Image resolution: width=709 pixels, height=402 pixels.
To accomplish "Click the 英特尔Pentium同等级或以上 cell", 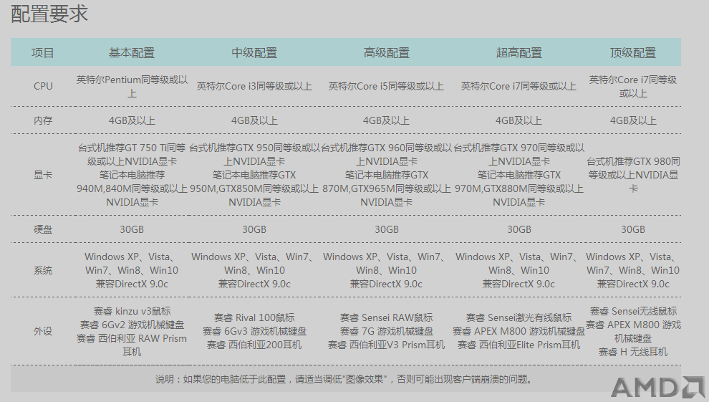I will pyautogui.click(x=132, y=87).
